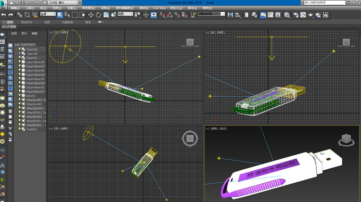Image resolution: width=361 pixels, height=202 pixels.
Task: Open Select by Name dialog icon
Action: [67, 15]
